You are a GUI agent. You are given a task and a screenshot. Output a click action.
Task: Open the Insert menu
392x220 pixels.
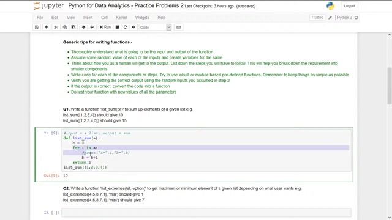coord(88,18)
